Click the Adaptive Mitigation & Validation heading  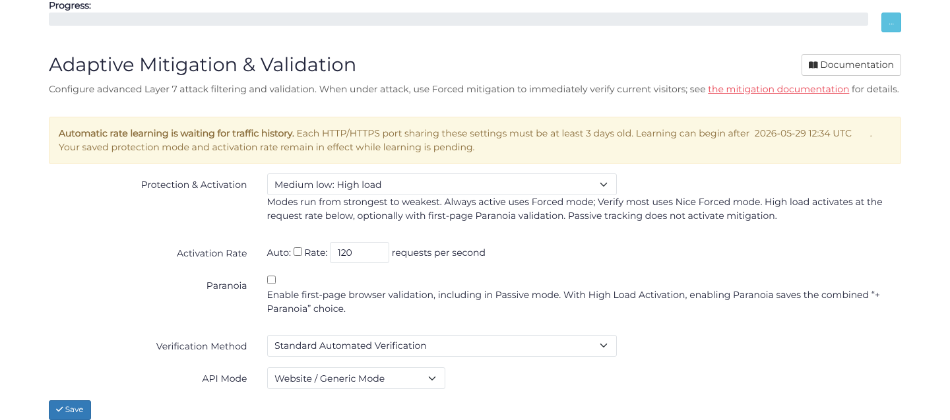coord(203,65)
